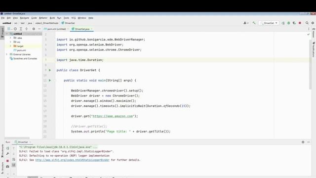This screenshot has height=178, width=316.
Task: Rerun DriverGet from the main toolbar
Action: [283, 23]
